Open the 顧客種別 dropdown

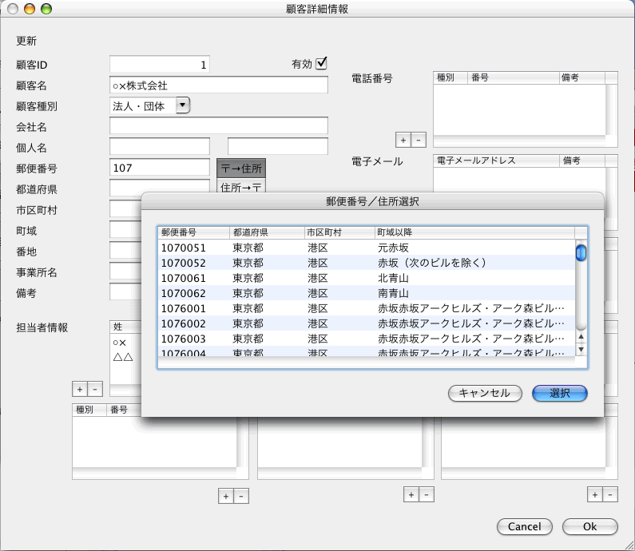(x=182, y=105)
